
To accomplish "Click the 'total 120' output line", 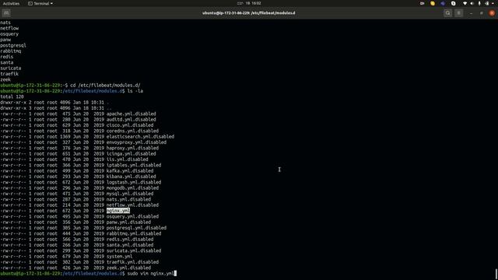I will (x=12, y=96).
